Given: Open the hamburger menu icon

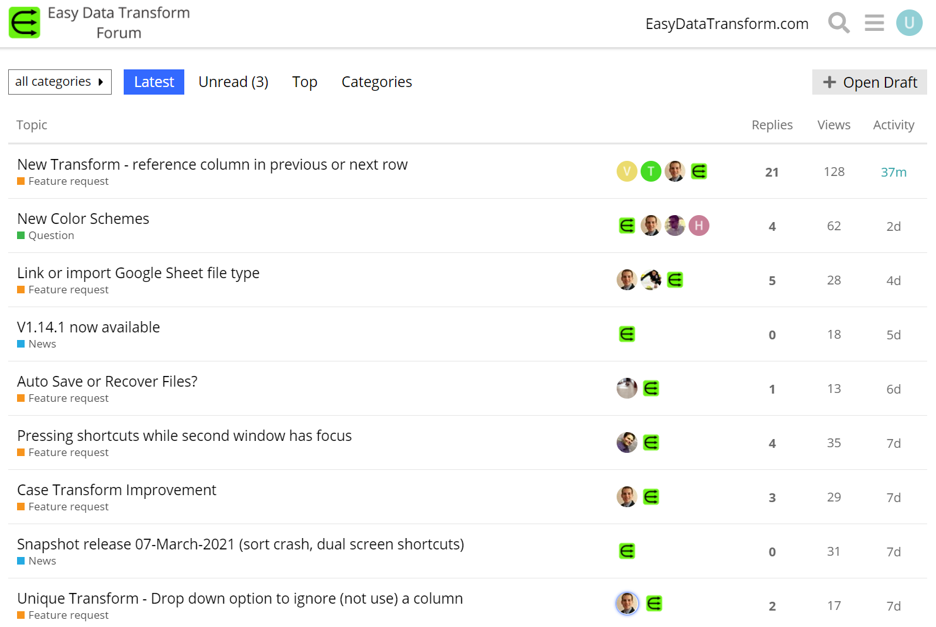Looking at the screenshot, I should [874, 23].
